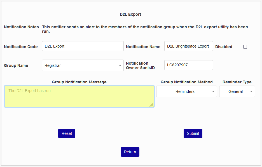Image resolution: width=262 pixels, height=167 pixels.
Task: Click the Reset button
Action: point(67,133)
